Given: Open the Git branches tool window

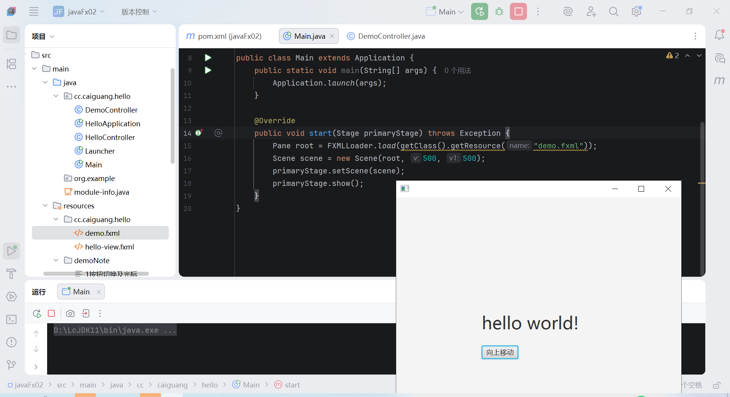Looking at the screenshot, I should (11, 365).
